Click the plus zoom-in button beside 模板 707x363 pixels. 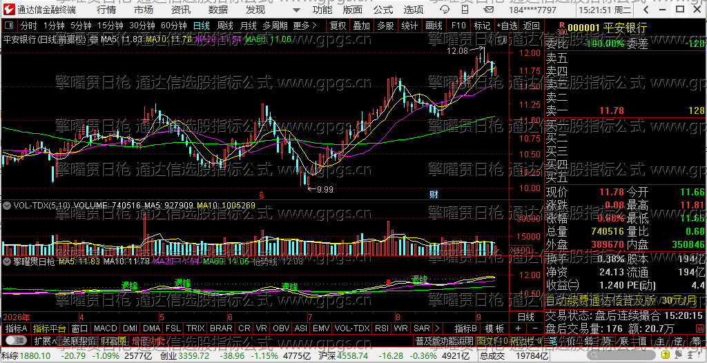(x=518, y=328)
